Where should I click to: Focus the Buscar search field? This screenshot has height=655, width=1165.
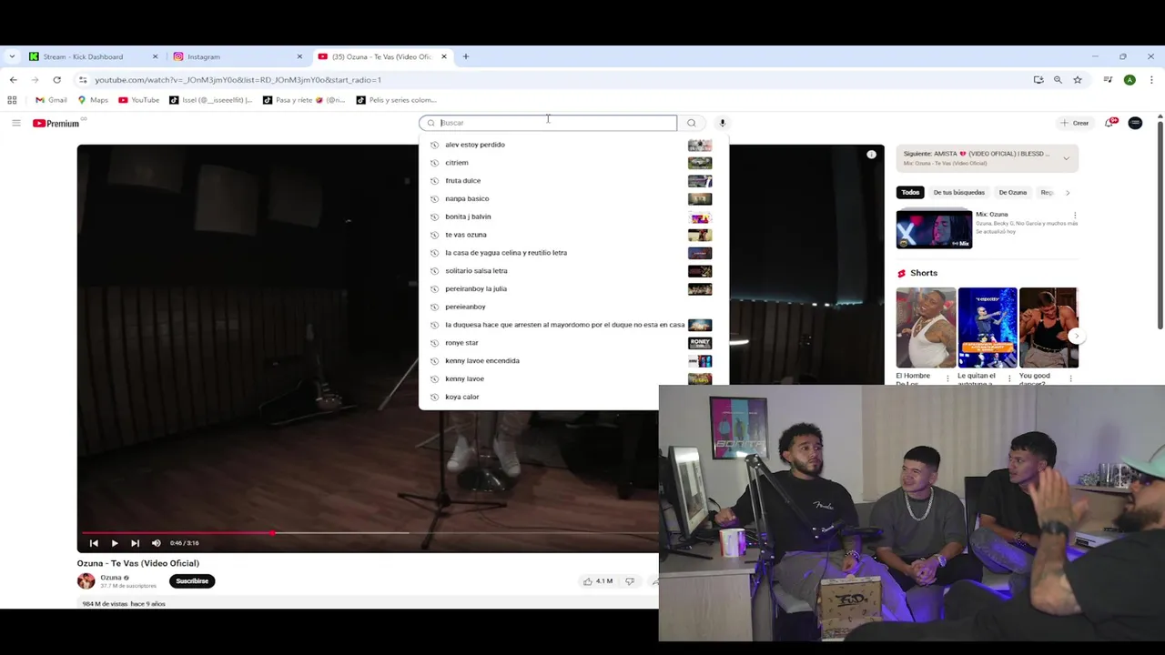(548, 123)
